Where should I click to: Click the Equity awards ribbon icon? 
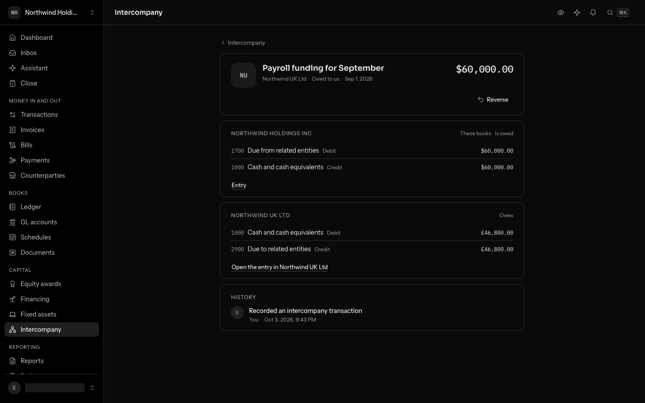click(x=13, y=284)
